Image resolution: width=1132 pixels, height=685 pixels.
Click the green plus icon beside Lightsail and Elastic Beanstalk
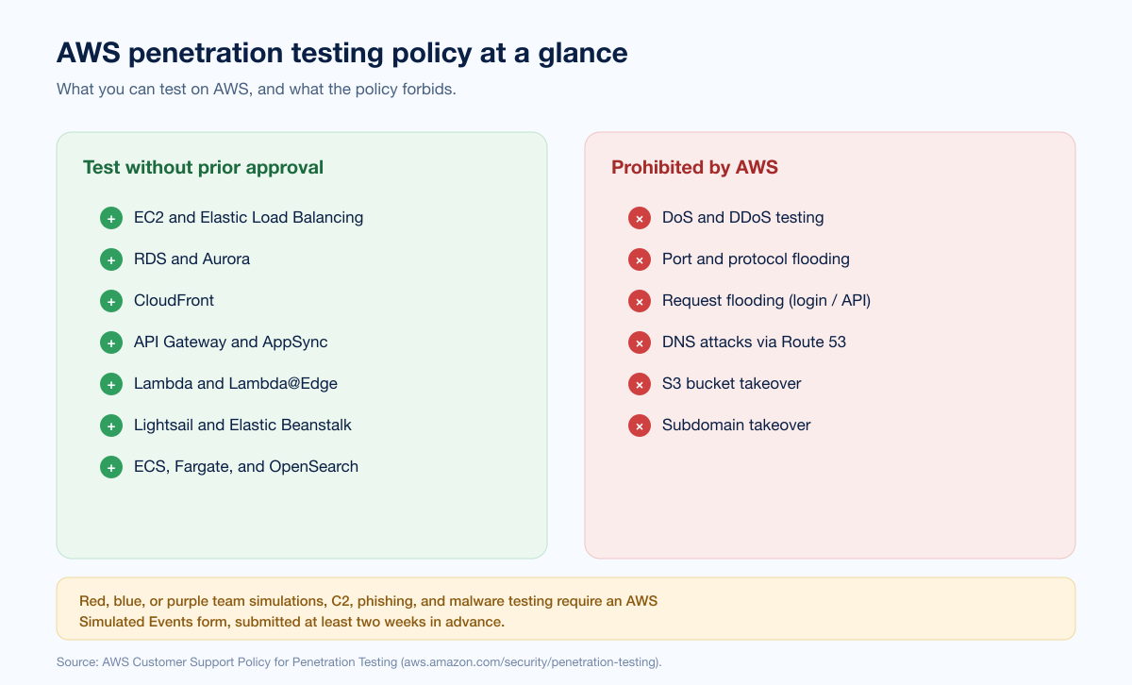[111, 426]
